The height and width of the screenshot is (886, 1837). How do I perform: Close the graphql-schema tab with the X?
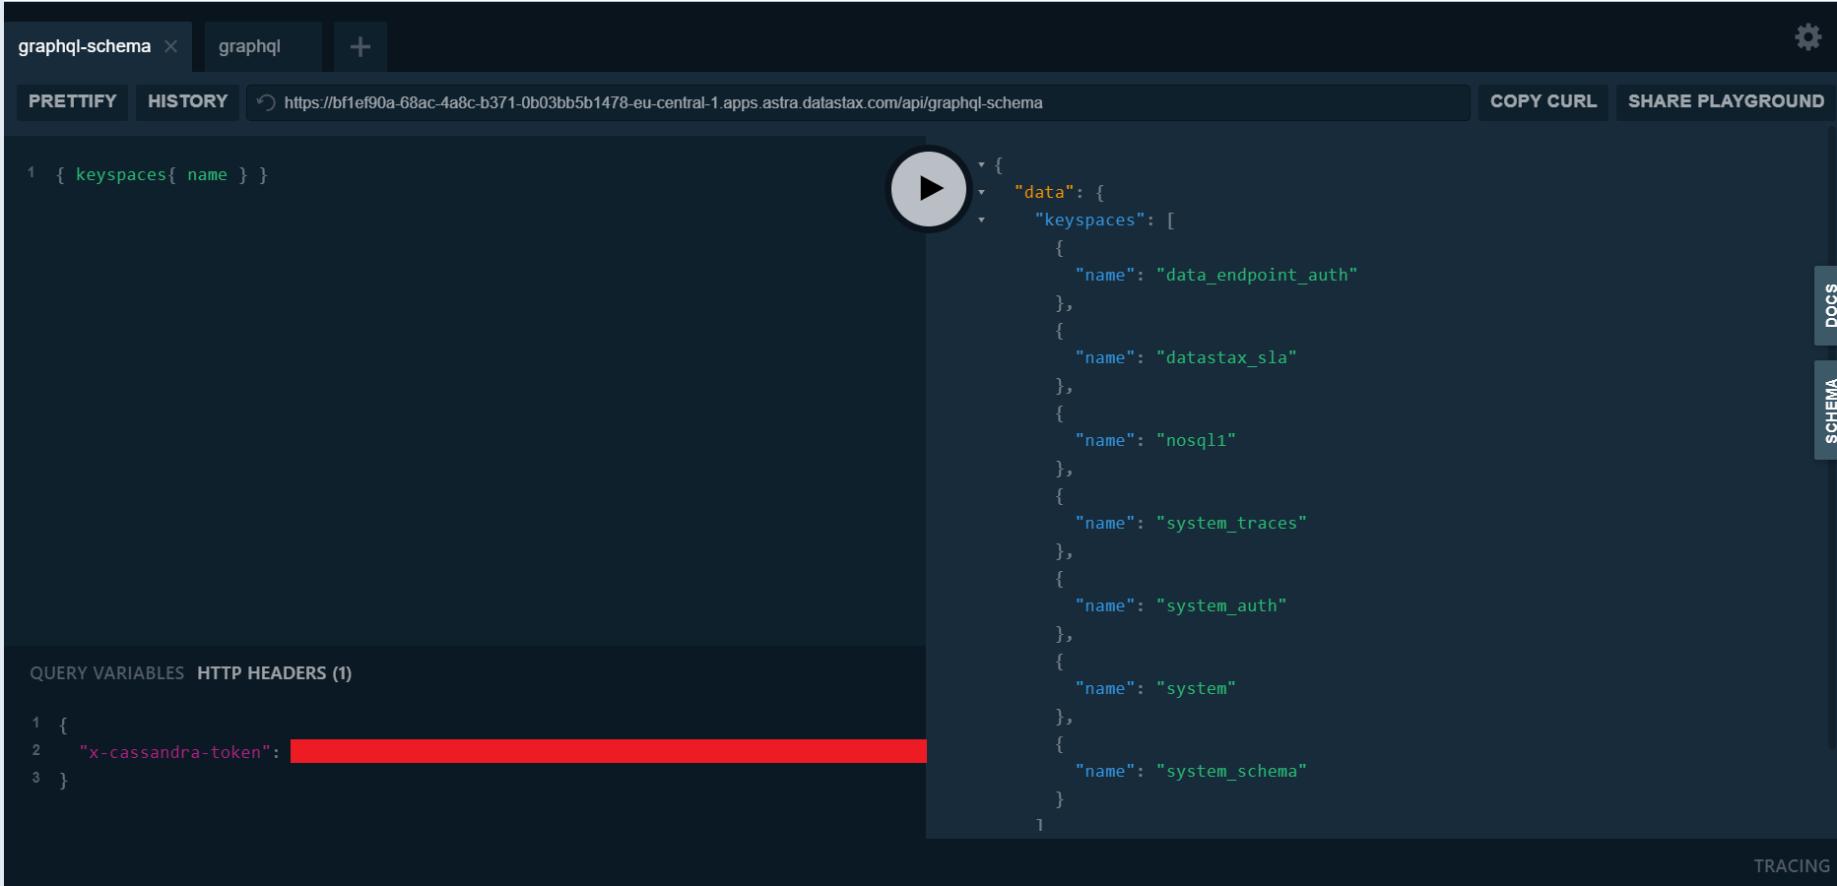tap(169, 45)
